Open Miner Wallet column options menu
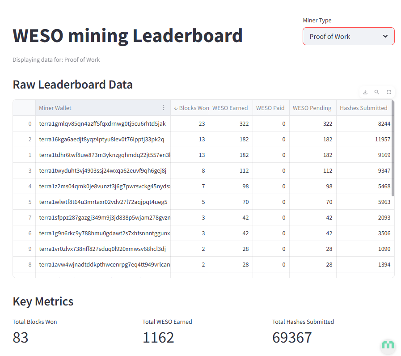 point(164,108)
